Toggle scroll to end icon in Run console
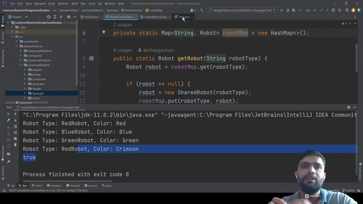The height and width of the screenshot is (204, 363). tap(15, 132)
